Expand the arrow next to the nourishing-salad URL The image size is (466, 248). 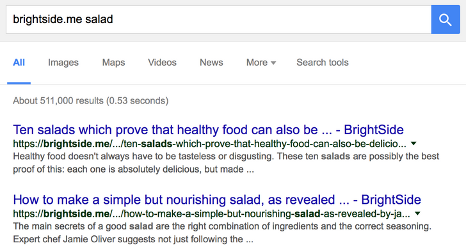click(x=417, y=213)
